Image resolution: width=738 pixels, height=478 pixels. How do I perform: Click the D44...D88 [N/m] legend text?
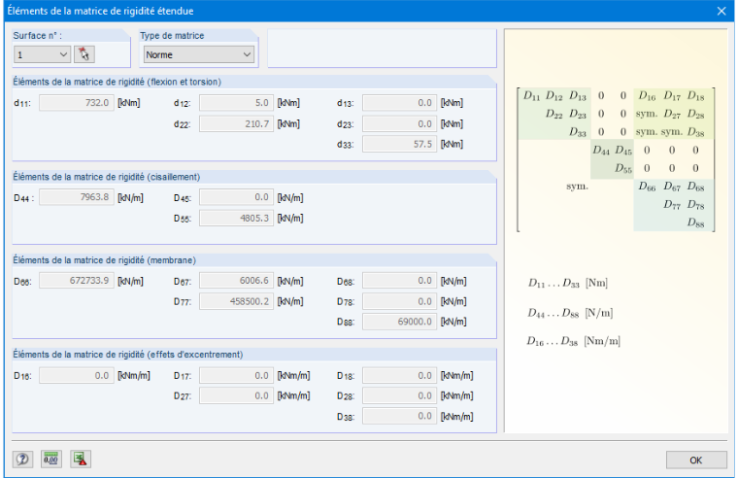[570, 313]
